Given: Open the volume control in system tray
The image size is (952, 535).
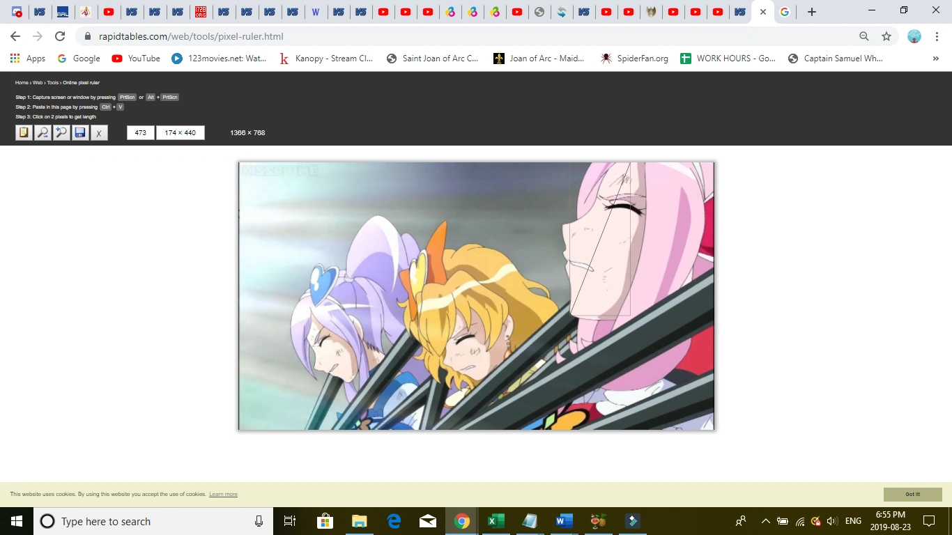Looking at the screenshot, I should [832, 521].
